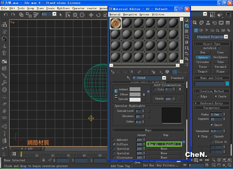Open Material Editor's Options menu
233x169 pixels.
(144, 14)
